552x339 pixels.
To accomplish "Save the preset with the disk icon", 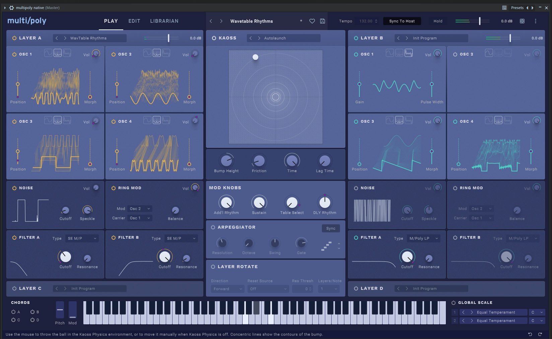I will click(323, 21).
